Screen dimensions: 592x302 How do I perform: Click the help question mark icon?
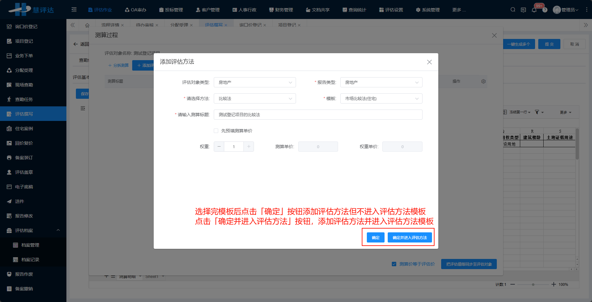coord(545,10)
